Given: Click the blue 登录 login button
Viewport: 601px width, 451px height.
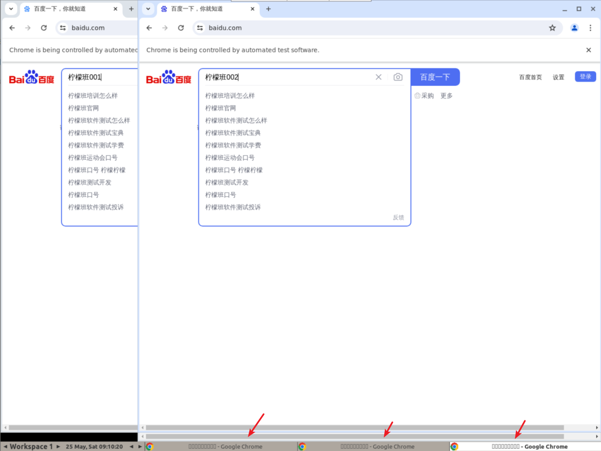Looking at the screenshot, I should (585, 77).
